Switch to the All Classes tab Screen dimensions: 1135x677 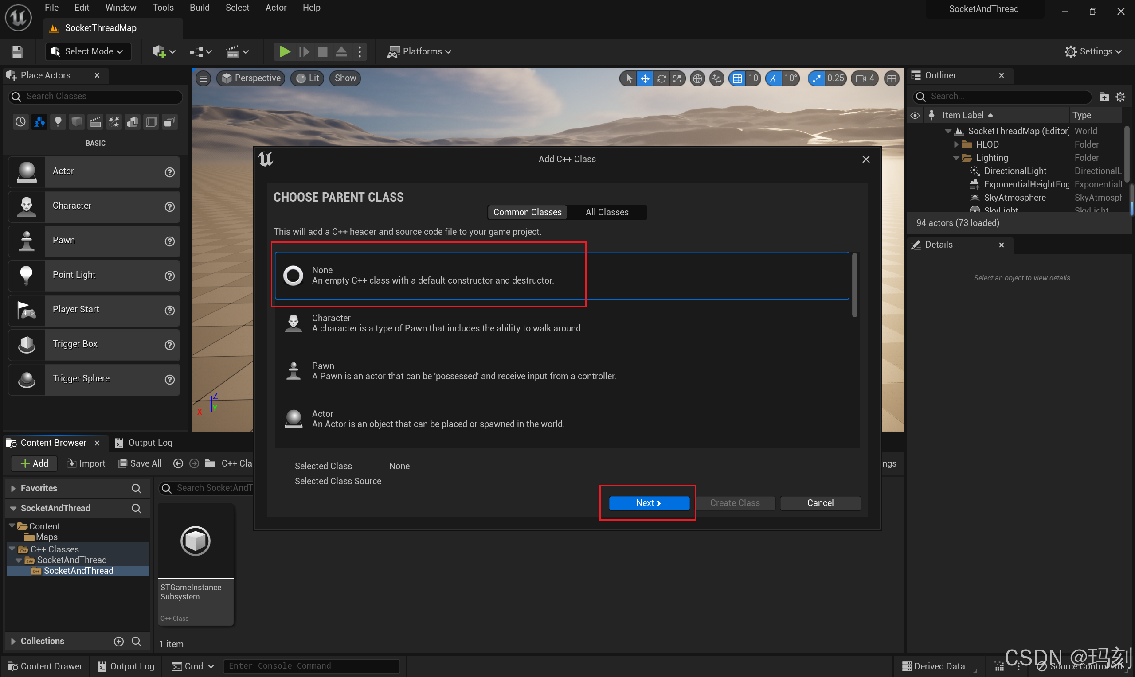coord(607,212)
